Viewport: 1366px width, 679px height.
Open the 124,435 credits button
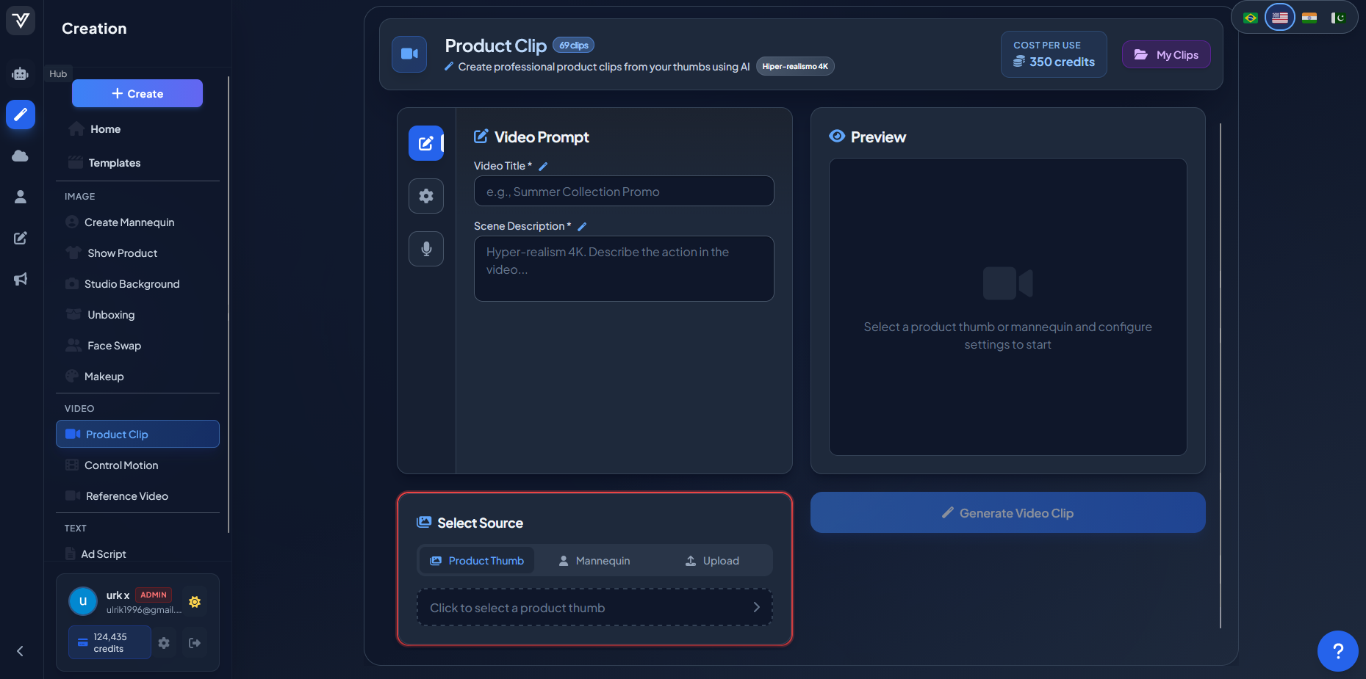click(x=109, y=642)
